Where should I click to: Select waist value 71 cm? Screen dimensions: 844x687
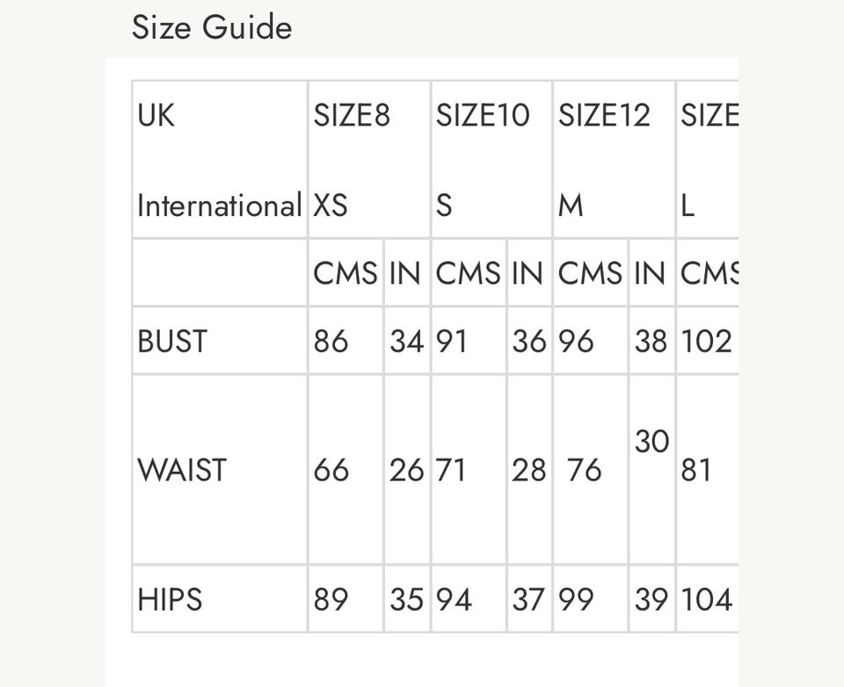point(451,470)
